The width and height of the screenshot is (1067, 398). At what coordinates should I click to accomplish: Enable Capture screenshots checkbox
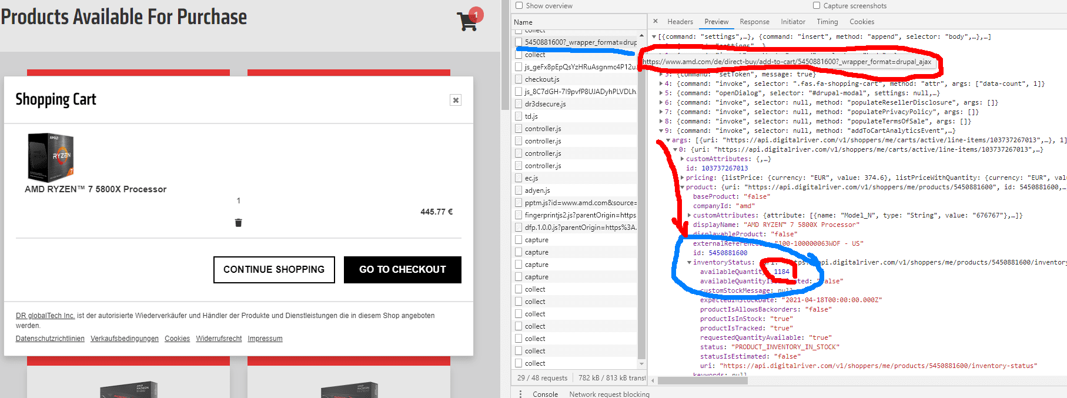pyautogui.click(x=817, y=5)
